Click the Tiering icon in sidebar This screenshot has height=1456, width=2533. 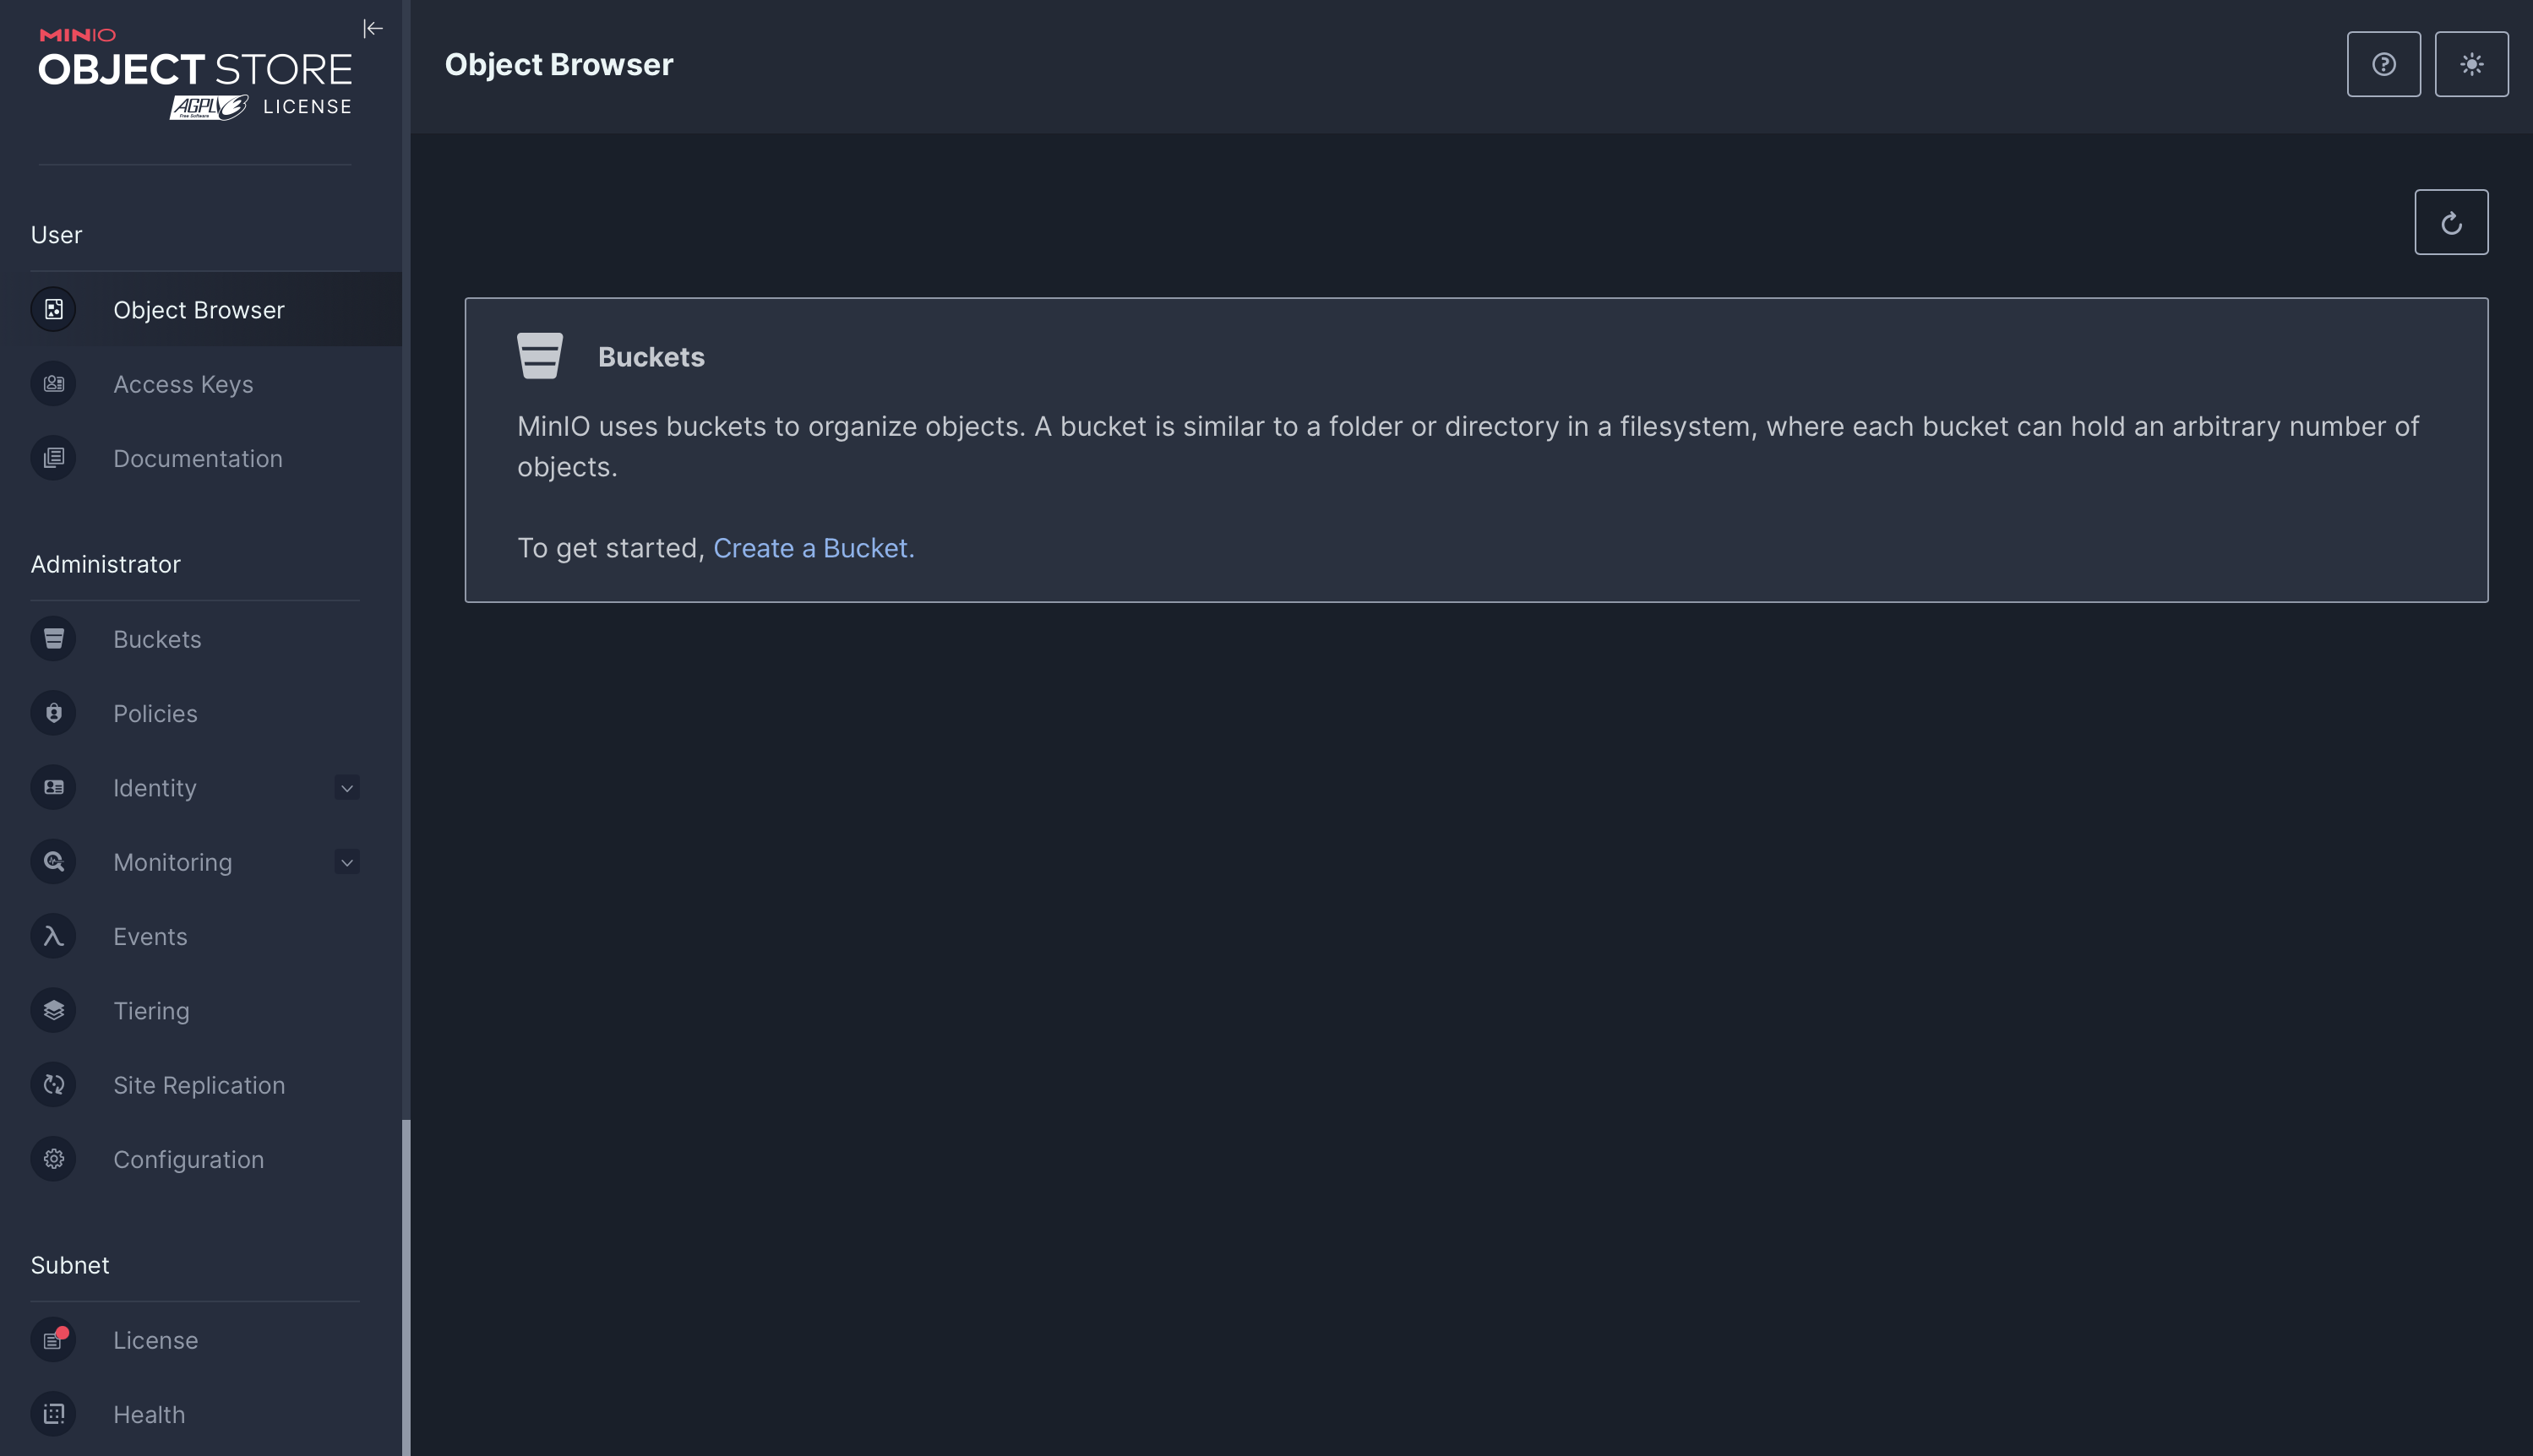pyautogui.click(x=52, y=1009)
